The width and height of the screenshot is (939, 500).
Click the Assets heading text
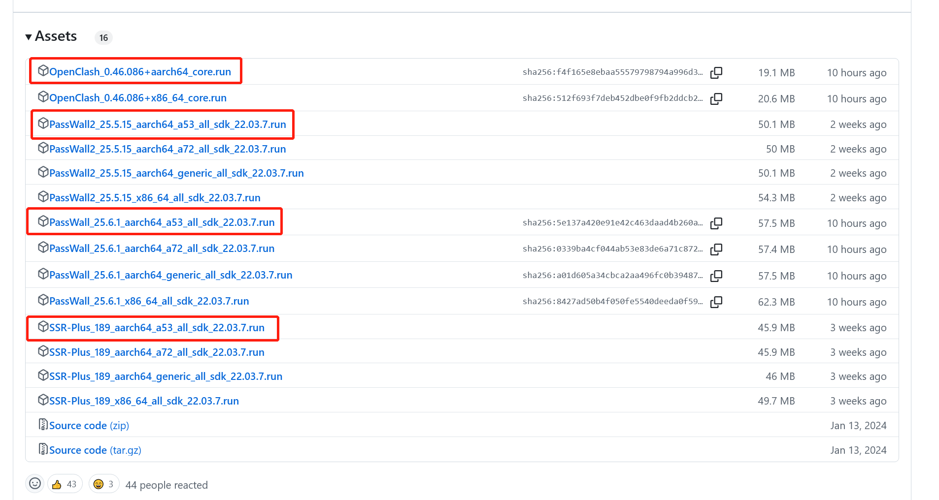pyautogui.click(x=56, y=36)
